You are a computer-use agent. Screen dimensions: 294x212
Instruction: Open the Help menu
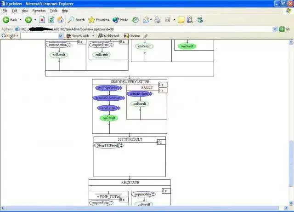(65, 11)
